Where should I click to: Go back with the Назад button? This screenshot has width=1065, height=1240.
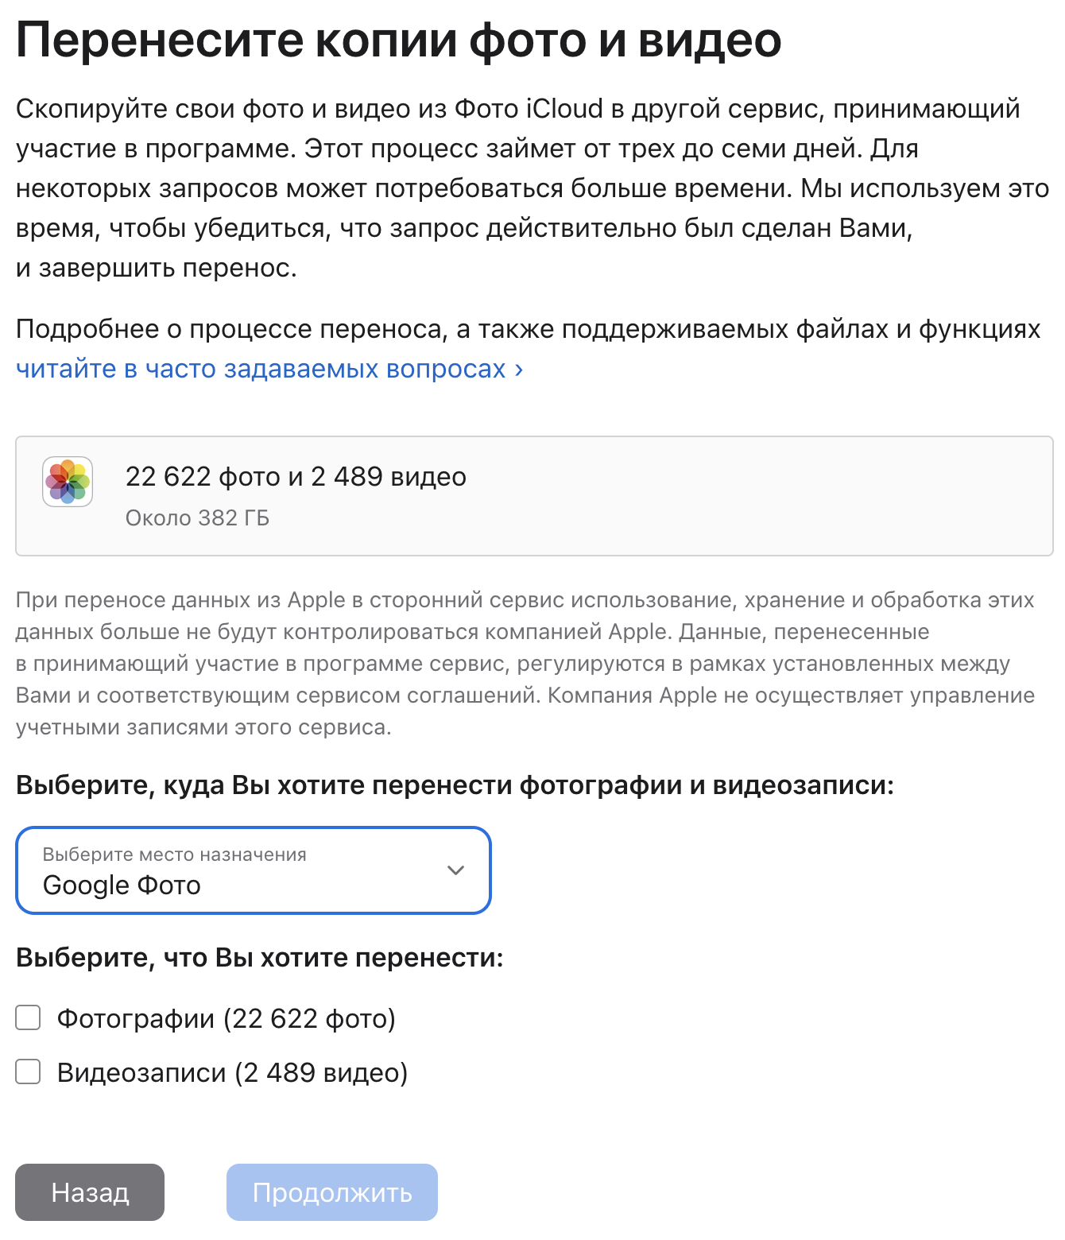coord(90,1192)
